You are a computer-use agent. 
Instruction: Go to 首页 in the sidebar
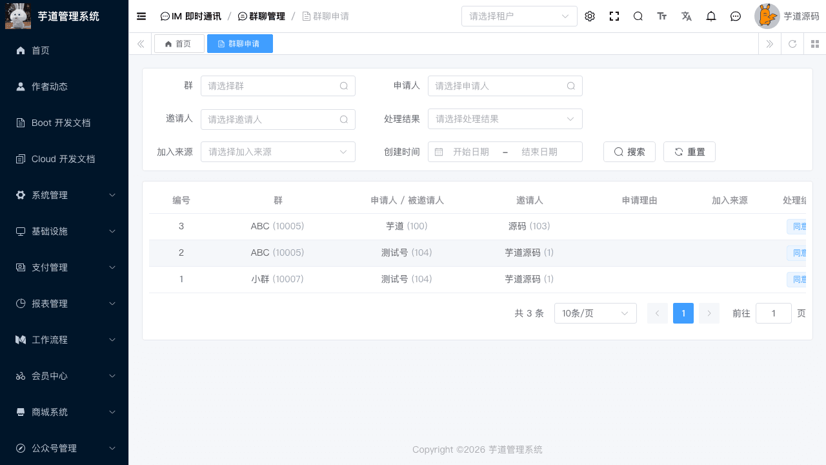(x=64, y=50)
